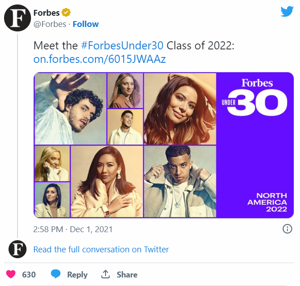This screenshot has height=286, width=300.
Task: Click the share upload arrow icon
Action: point(106,274)
